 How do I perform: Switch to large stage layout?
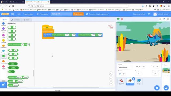164,19
